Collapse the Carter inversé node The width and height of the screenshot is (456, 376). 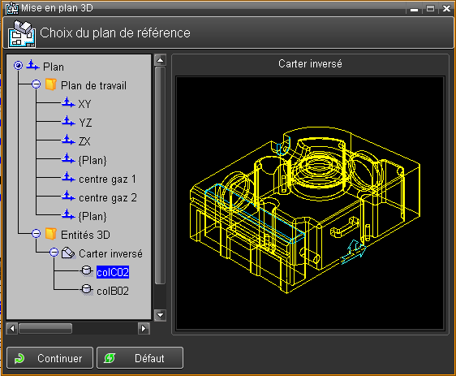[54, 253]
